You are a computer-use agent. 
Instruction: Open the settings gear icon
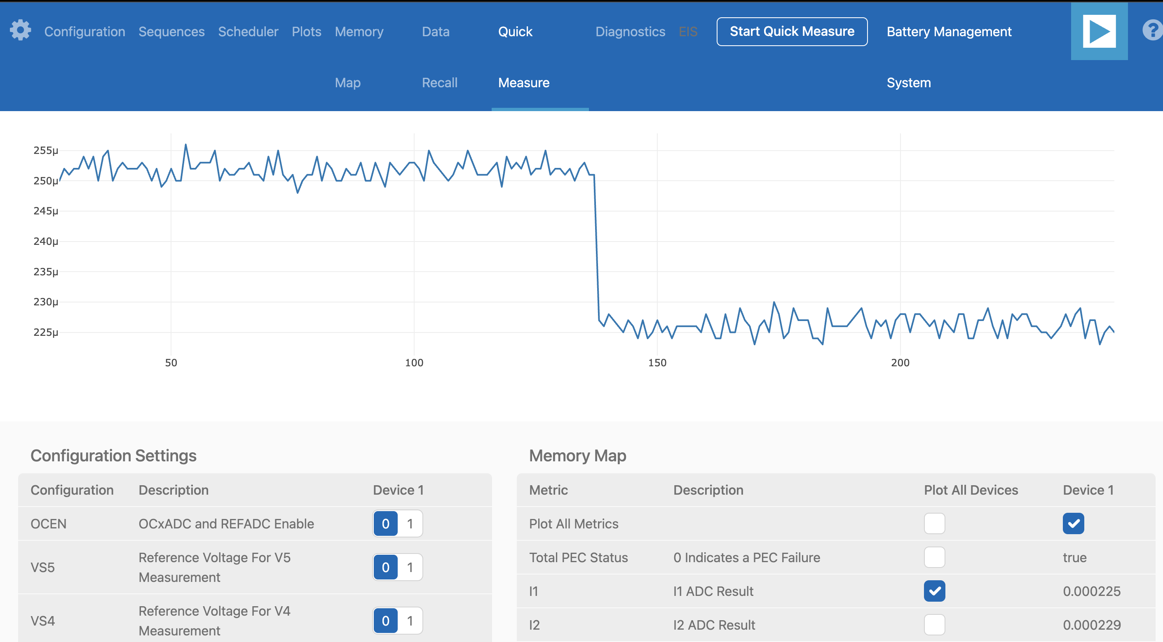pyautogui.click(x=20, y=30)
